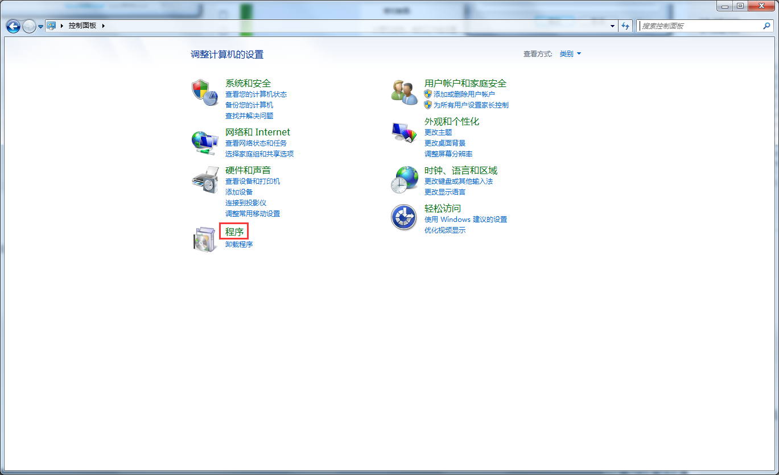The width and height of the screenshot is (779, 475).
Task: Open the 用户帐户和家庭安全 heading
Action: (465, 84)
